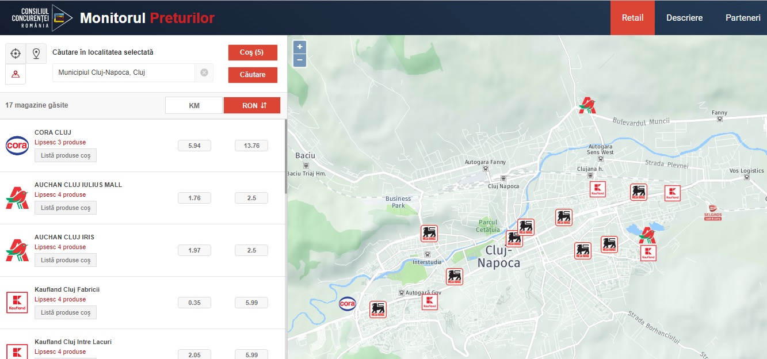
Task: Click the Monitorul Preturilor title
Action: [147, 18]
